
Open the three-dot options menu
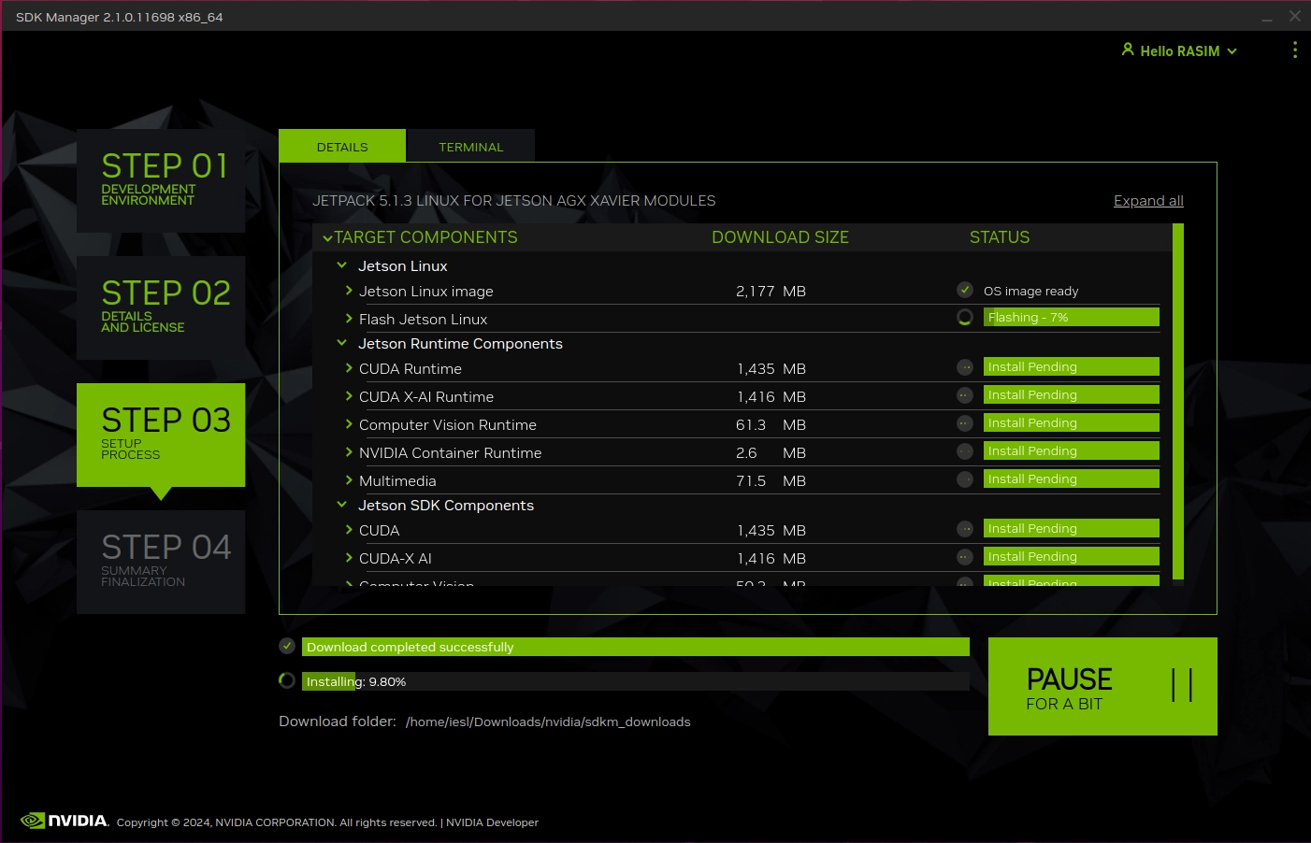coord(1294,50)
